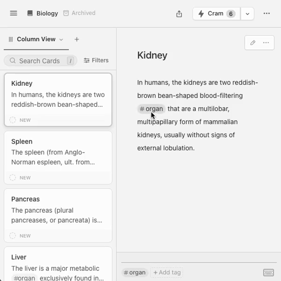Edit the Kidney card with pencil icon
This screenshot has width=281, height=281.
(253, 43)
